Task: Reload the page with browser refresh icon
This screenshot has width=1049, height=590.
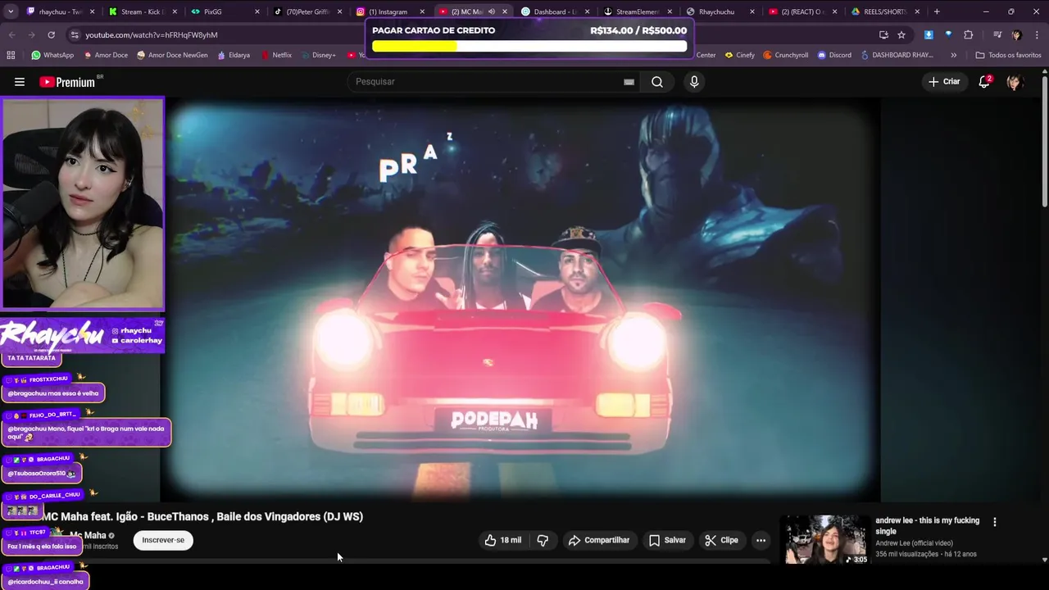Action: click(x=51, y=34)
